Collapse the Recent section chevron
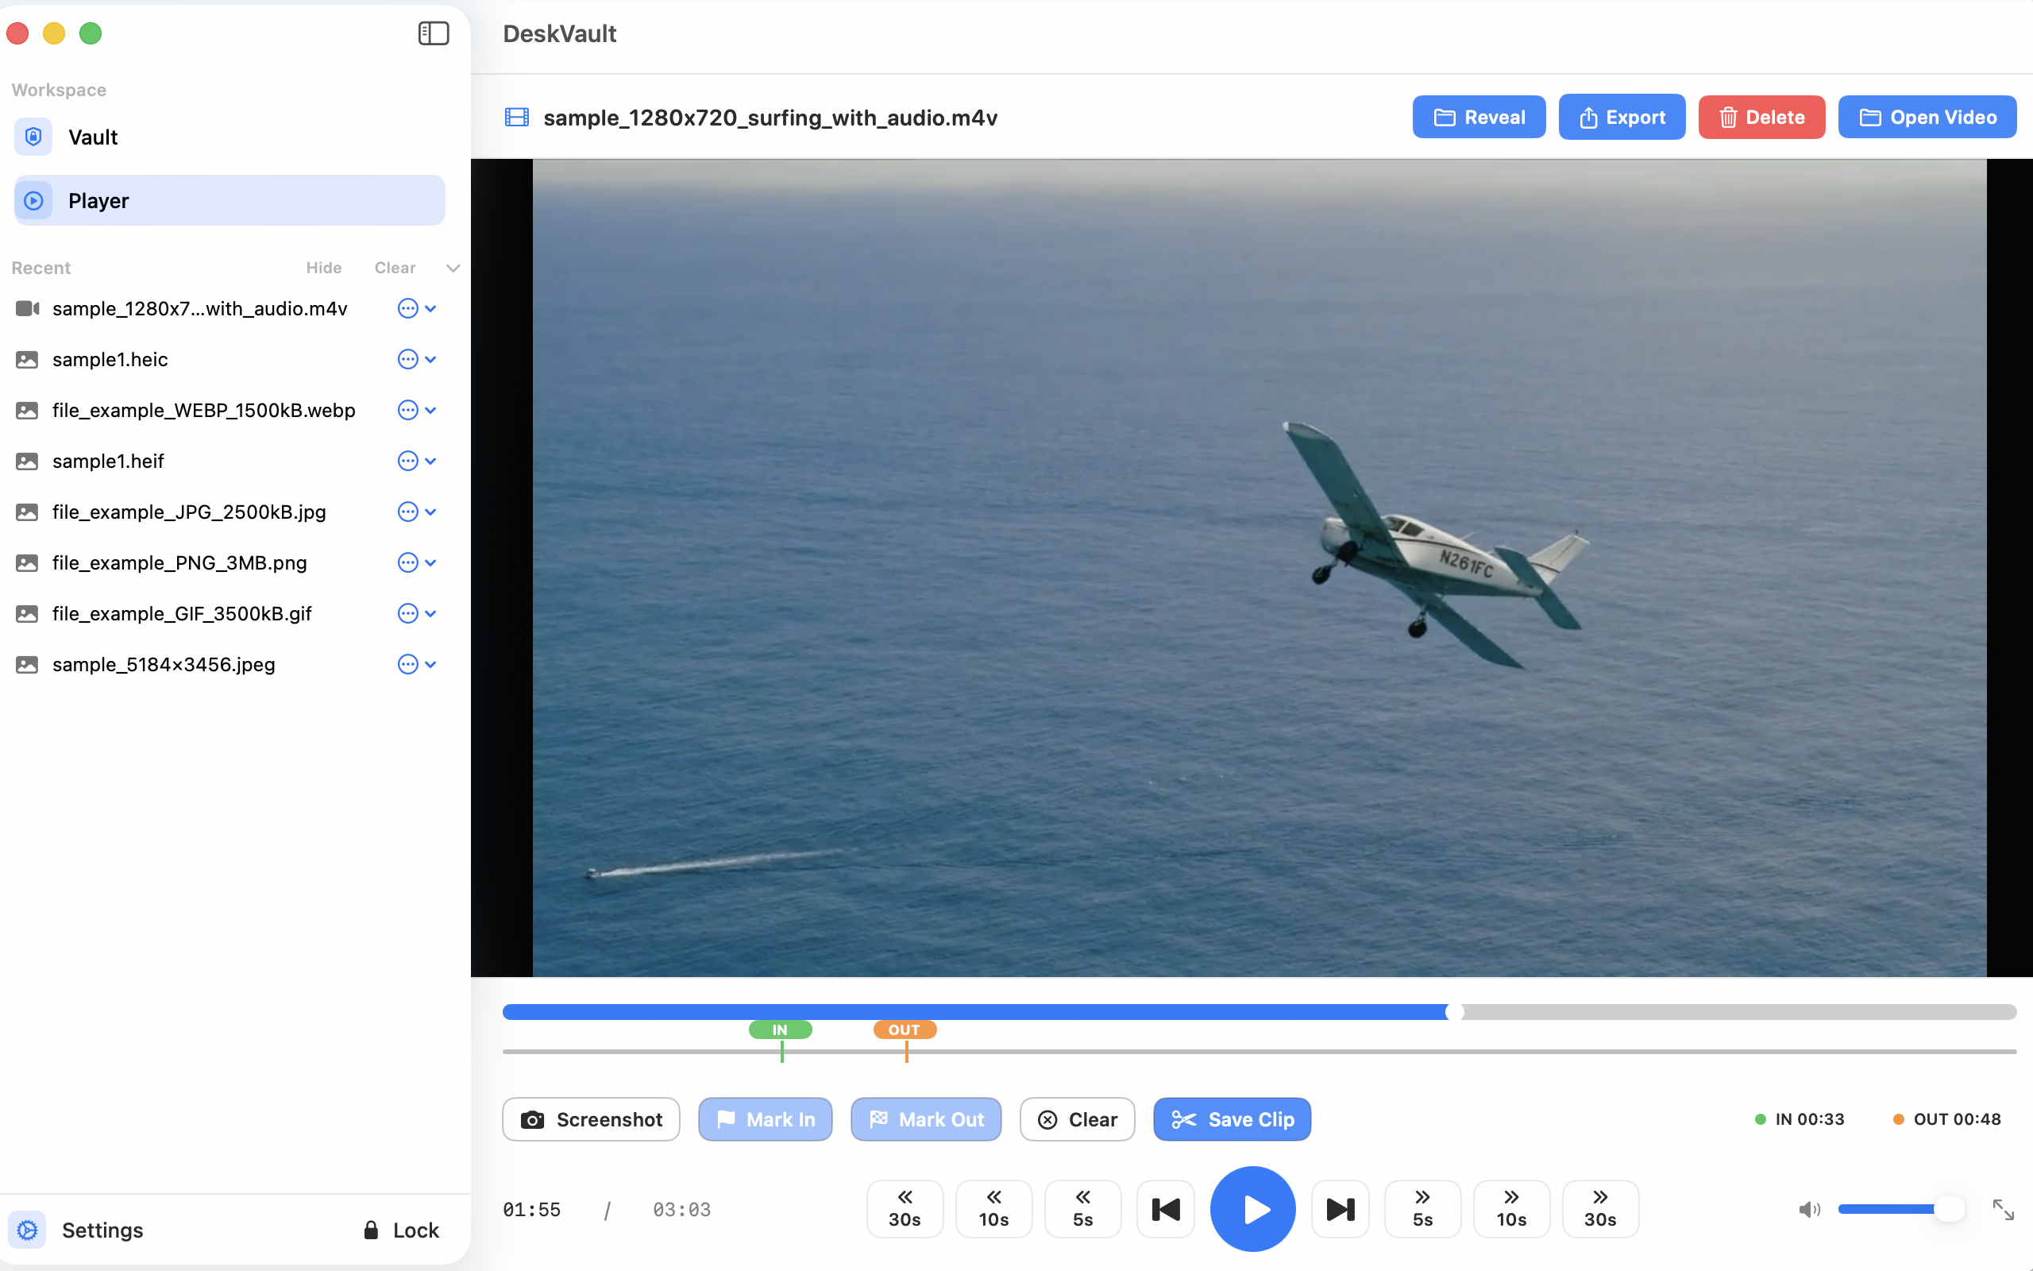Viewport: 2033px width, 1271px height. (453, 268)
